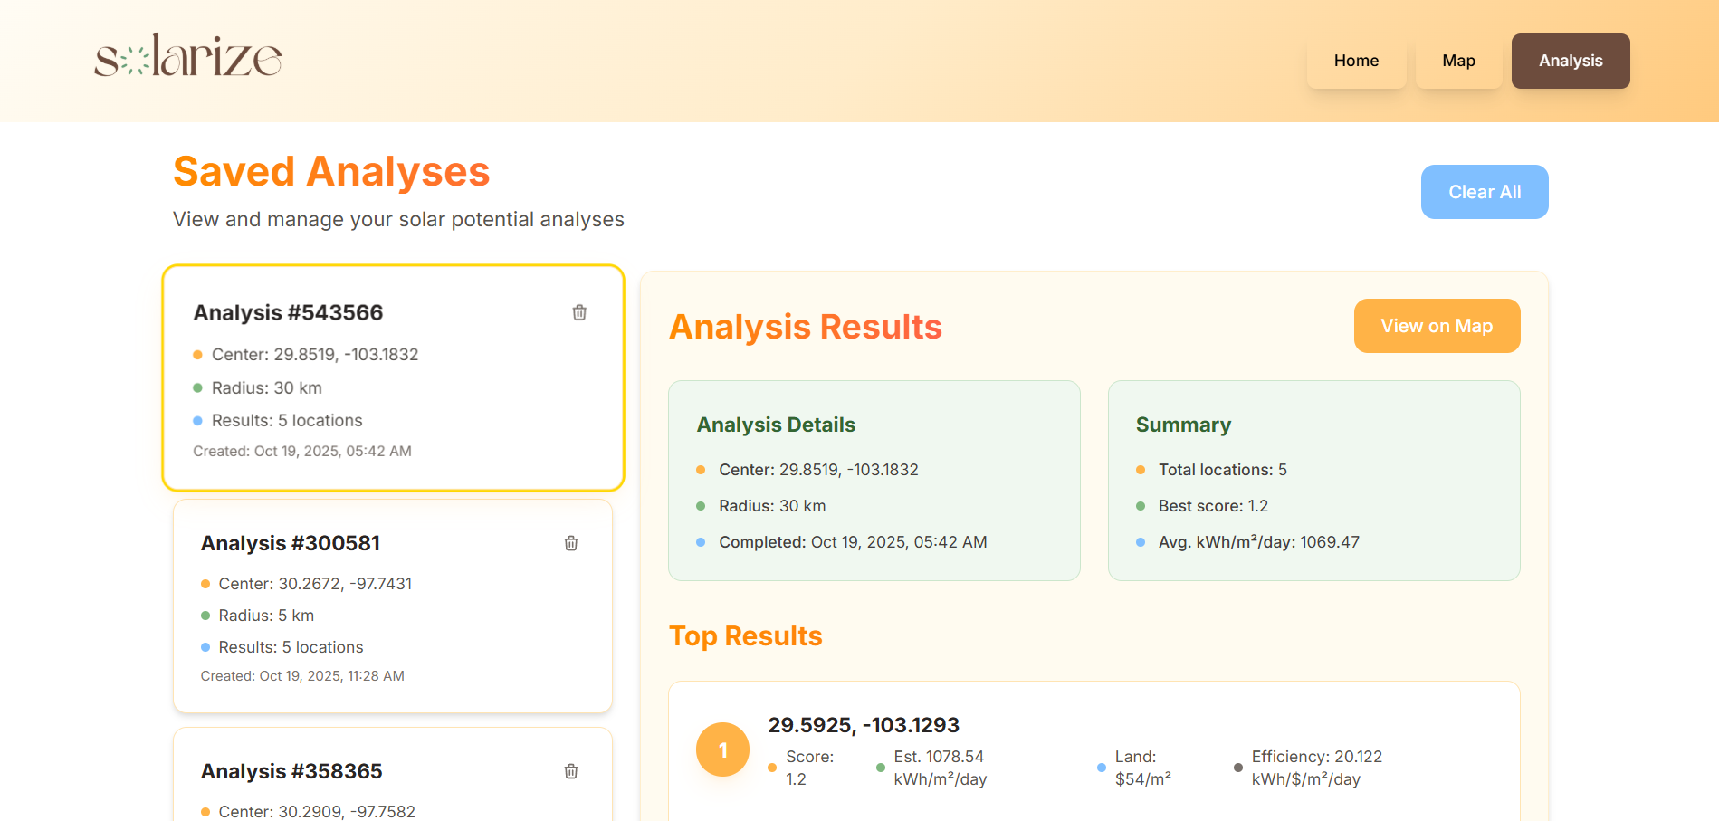The image size is (1719, 821).
Task: Click 'Land: $54/m²' in top result
Action: 1142,768
